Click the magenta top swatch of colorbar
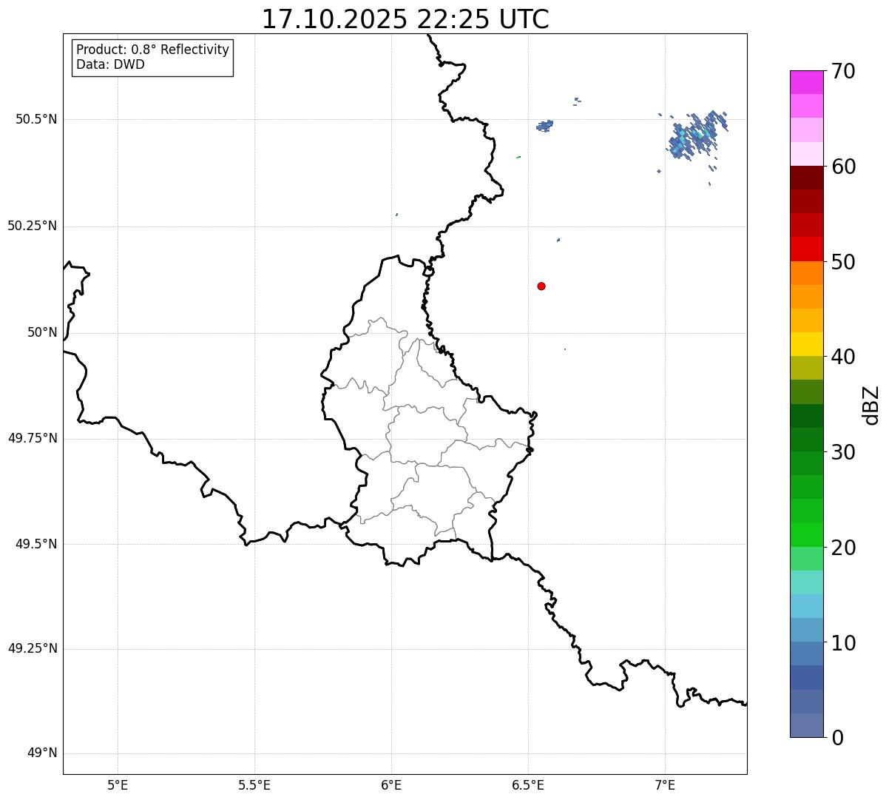The image size is (889, 800). (806, 82)
